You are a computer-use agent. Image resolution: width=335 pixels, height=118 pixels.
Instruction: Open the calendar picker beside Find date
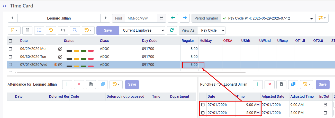point(161,18)
